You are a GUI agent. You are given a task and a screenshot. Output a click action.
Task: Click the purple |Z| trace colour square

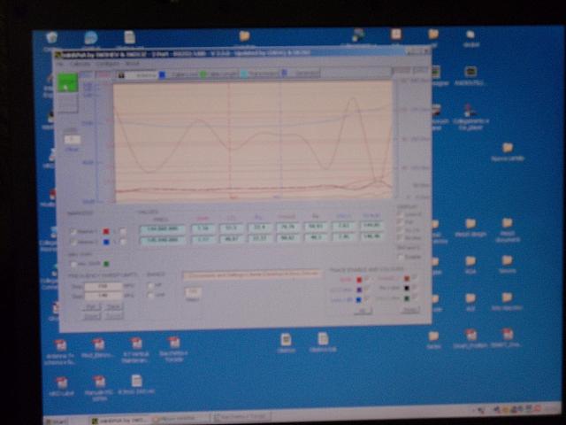pyautogui.click(x=359, y=290)
